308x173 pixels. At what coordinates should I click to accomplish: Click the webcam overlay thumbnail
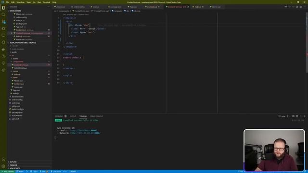274,150
